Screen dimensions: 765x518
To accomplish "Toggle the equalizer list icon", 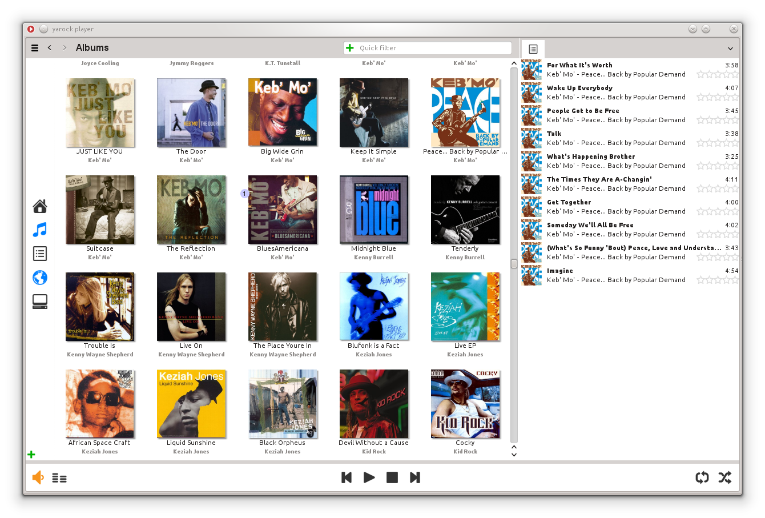I will point(59,478).
